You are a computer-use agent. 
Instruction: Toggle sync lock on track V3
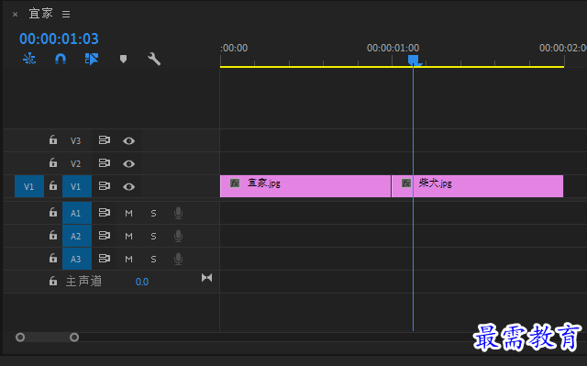[104, 140]
